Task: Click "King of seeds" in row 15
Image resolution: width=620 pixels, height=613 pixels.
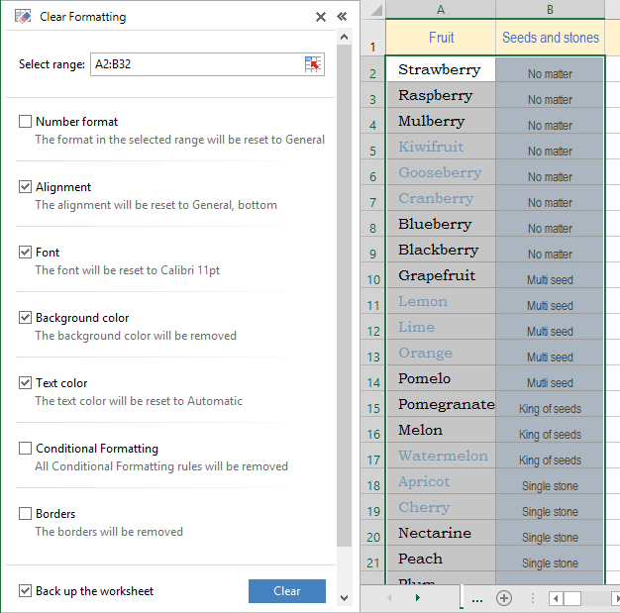Action: click(x=550, y=409)
